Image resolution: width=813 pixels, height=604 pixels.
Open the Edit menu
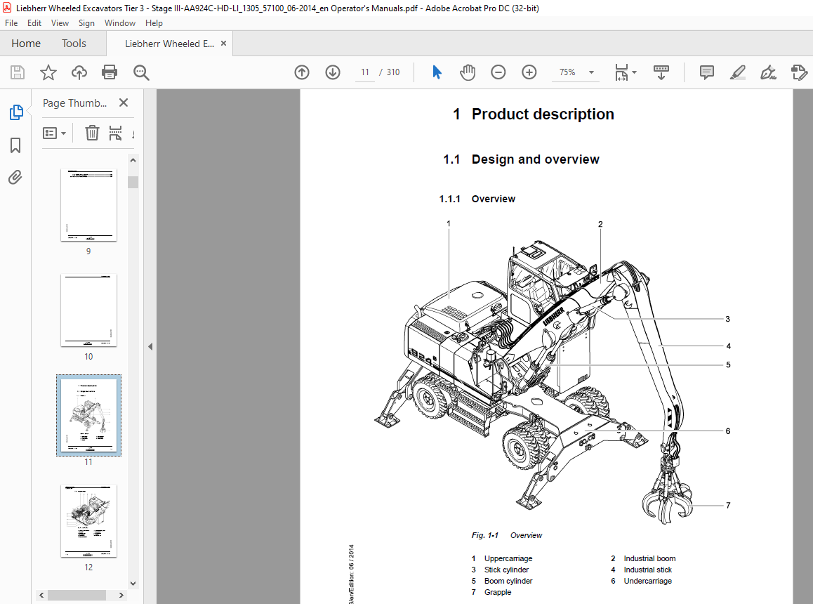pyautogui.click(x=34, y=23)
